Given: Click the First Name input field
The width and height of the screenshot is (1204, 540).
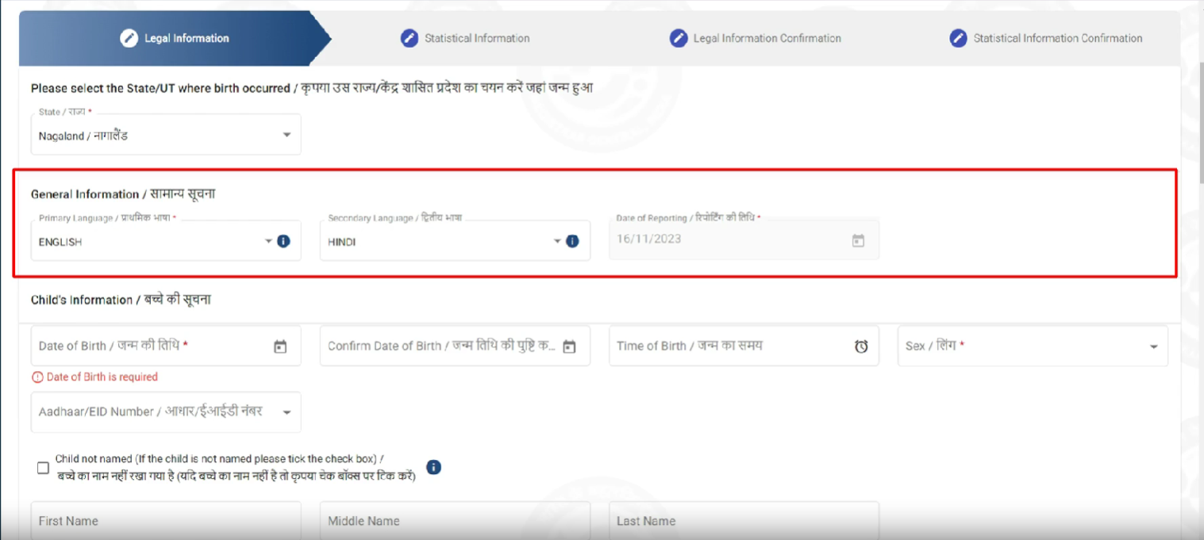Looking at the screenshot, I should pos(166,520).
